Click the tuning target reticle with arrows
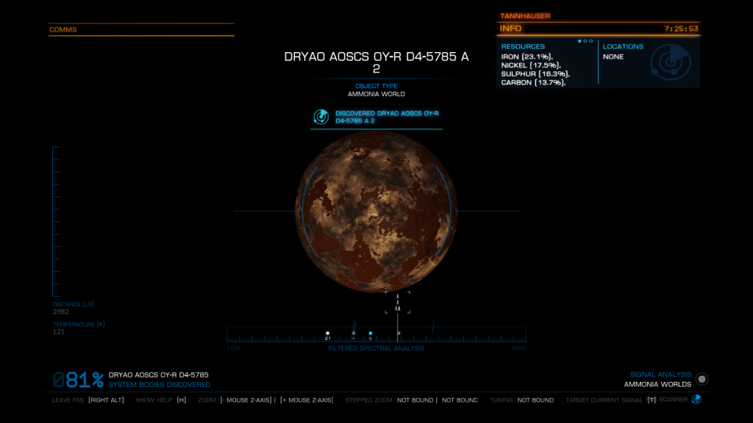 [398, 303]
